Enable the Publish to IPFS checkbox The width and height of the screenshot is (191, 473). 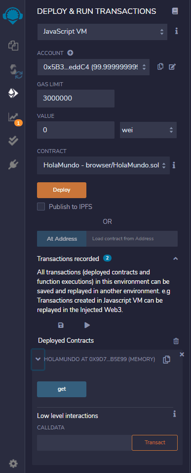(x=41, y=207)
